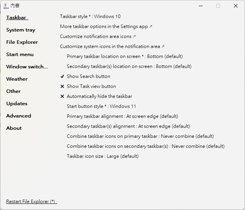Viewport: 245px width, 210px height.
Task: Go to the Updates section
Action: coord(17,104)
